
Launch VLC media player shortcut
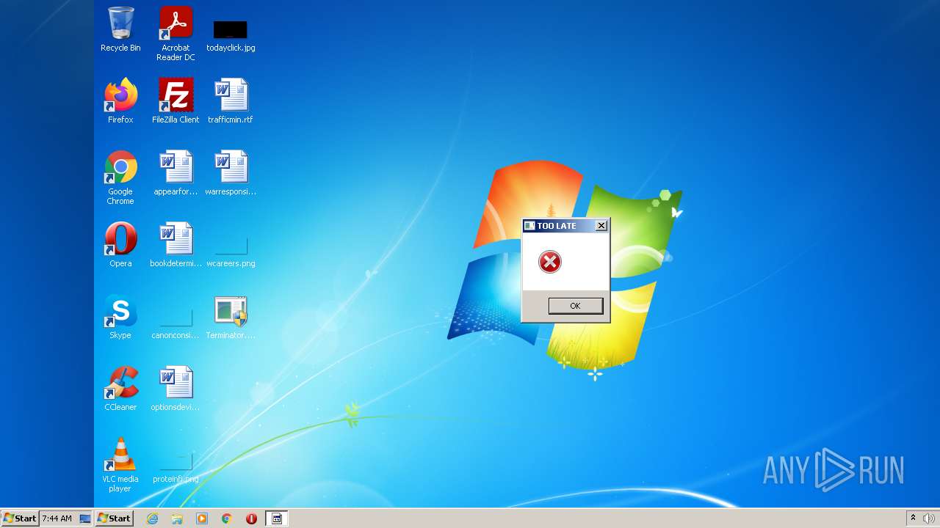click(120, 465)
